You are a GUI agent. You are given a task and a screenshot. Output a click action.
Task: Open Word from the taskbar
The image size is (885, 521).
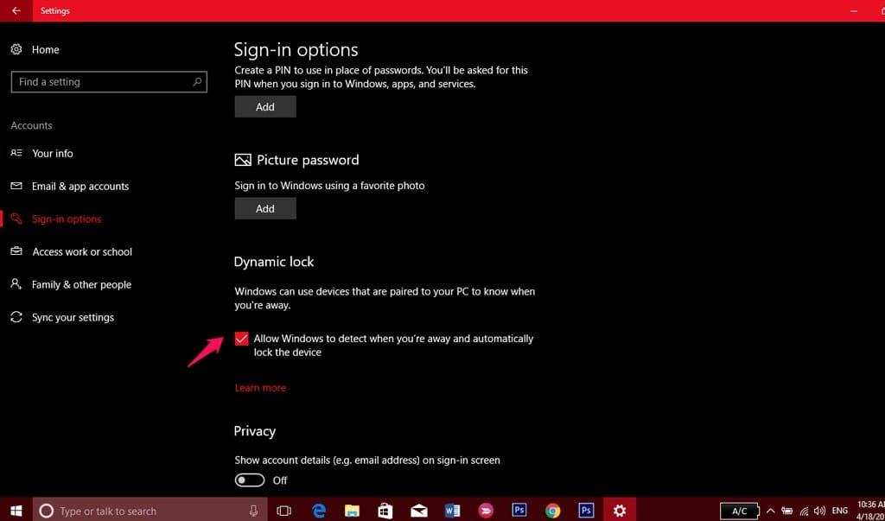pyautogui.click(x=452, y=511)
